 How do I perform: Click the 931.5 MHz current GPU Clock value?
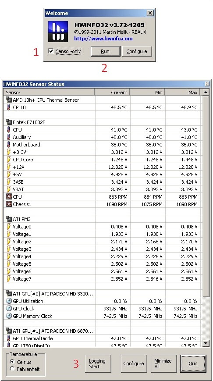click(x=115, y=309)
